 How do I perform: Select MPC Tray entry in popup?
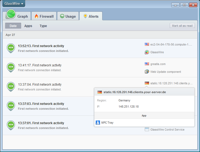144,123
